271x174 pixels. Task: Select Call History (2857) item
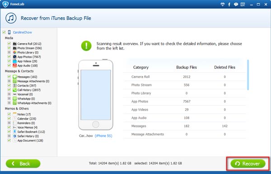point(29,90)
